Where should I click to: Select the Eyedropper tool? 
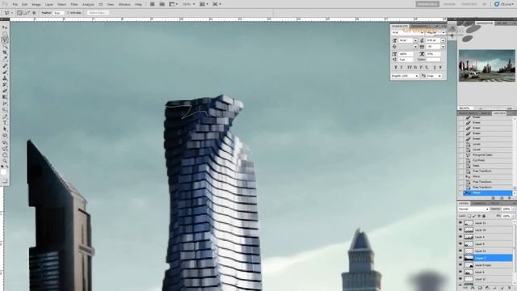coord(5,59)
